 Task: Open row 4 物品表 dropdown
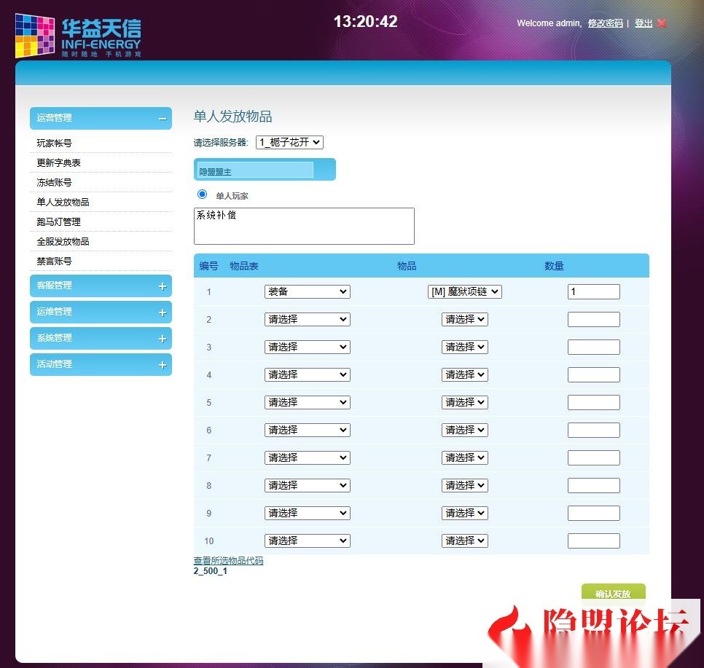pos(307,374)
